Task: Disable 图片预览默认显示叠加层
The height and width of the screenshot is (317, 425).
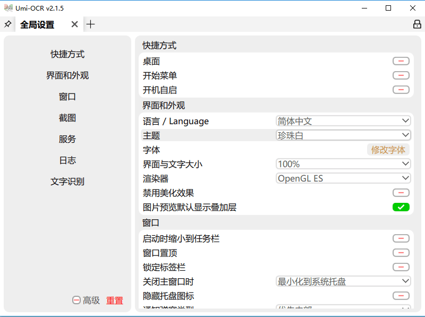Action: click(x=401, y=207)
